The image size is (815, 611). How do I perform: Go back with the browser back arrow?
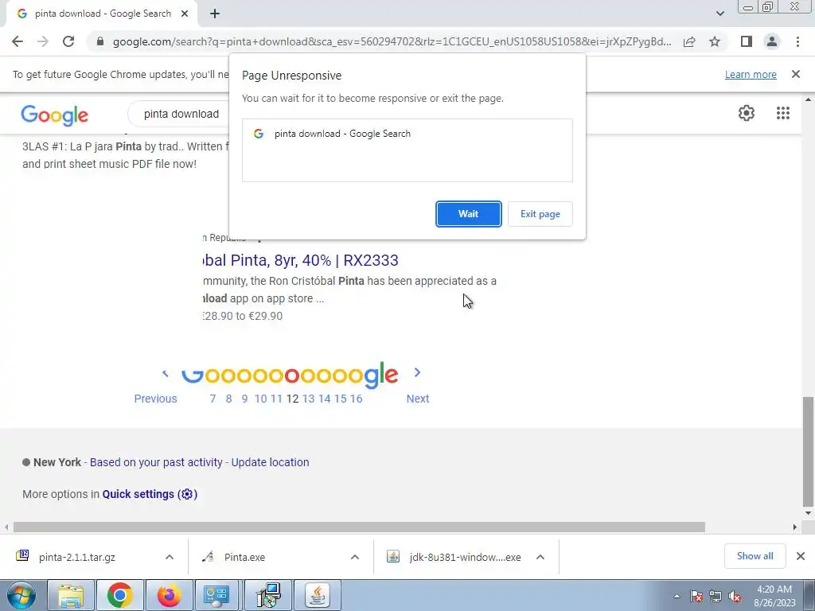tap(18, 41)
